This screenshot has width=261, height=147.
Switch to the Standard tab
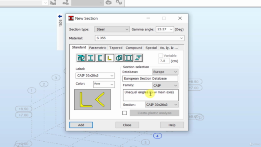click(x=79, y=47)
